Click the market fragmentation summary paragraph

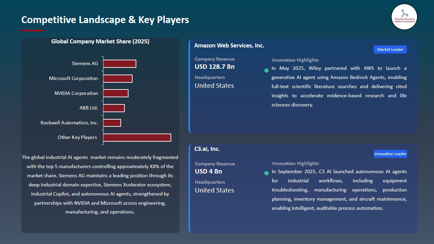(x=100, y=185)
